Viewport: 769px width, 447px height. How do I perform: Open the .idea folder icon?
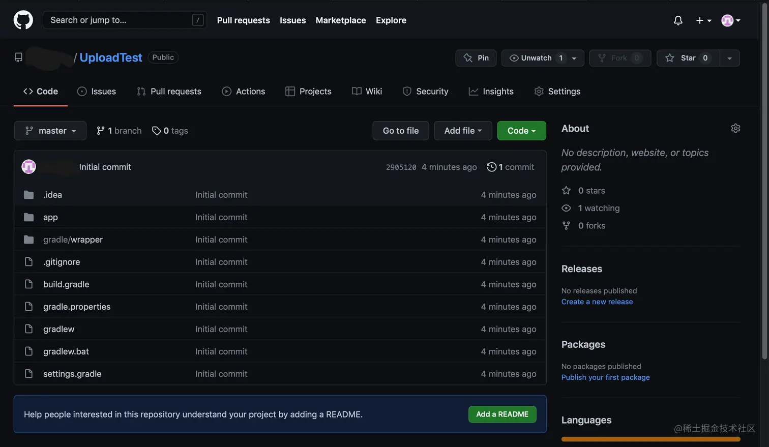click(x=28, y=195)
